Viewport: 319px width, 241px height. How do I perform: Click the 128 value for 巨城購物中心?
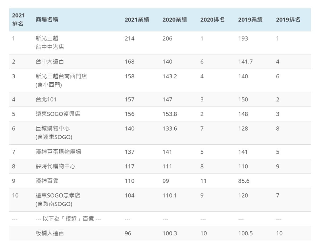tap(243, 128)
